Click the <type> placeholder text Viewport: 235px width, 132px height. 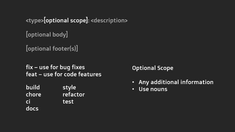pos(35,21)
